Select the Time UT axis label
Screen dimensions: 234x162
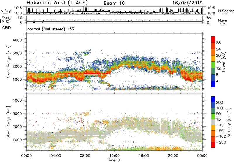pos(114,160)
